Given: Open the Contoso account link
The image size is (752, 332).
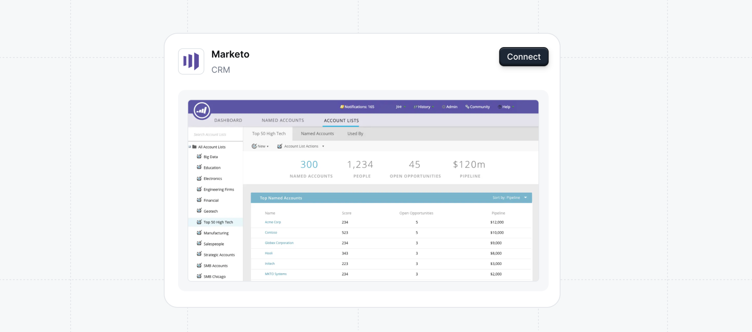Looking at the screenshot, I should (x=271, y=233).
